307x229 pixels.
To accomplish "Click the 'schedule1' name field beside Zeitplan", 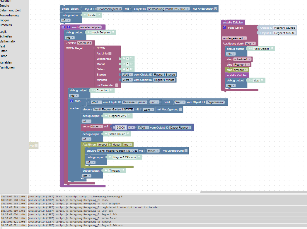I will pos(84,43).
